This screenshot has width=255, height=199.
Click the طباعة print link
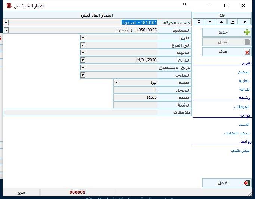click(244, 89)
